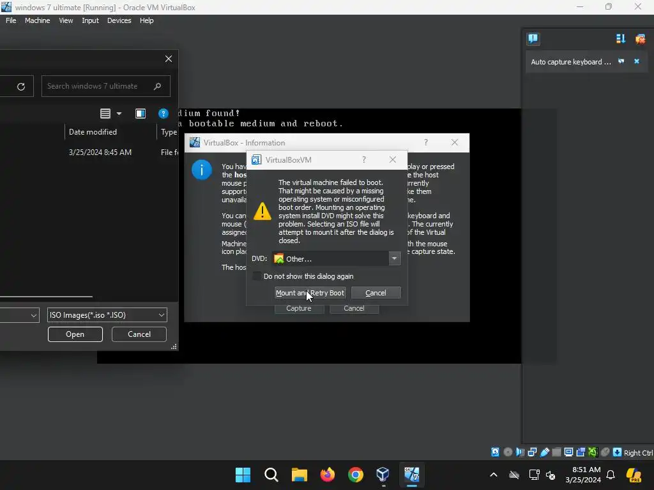Show hidden system tray icons
654x490 pixels.
pyautogui.click(x=494, y=475)
